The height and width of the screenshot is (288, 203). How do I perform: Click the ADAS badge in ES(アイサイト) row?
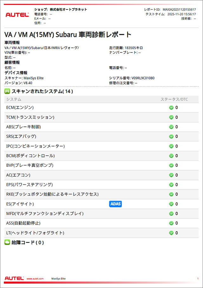click(115, 204)
